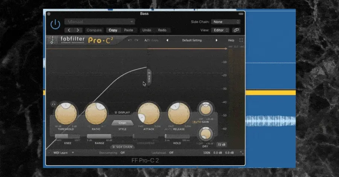The image size is (339, 177).
Task: Click the FabFilter redo arrow icon
Action: coord(136,40)
